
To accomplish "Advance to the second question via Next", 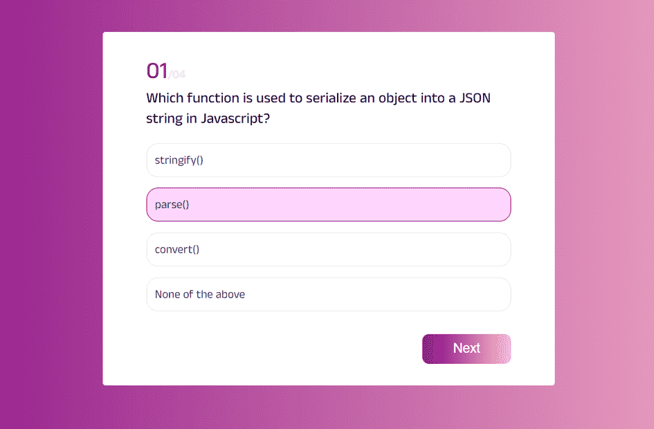I will pyautogui.click(x=466, y=349).
